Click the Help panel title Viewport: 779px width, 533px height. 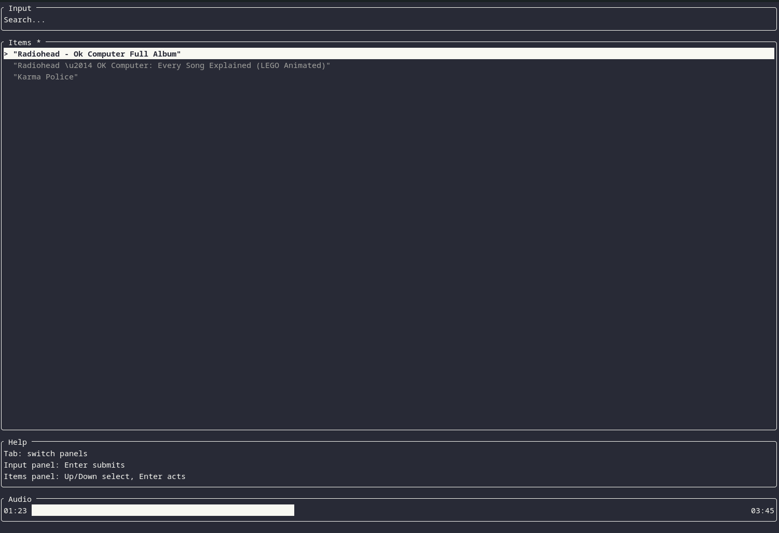18,442
